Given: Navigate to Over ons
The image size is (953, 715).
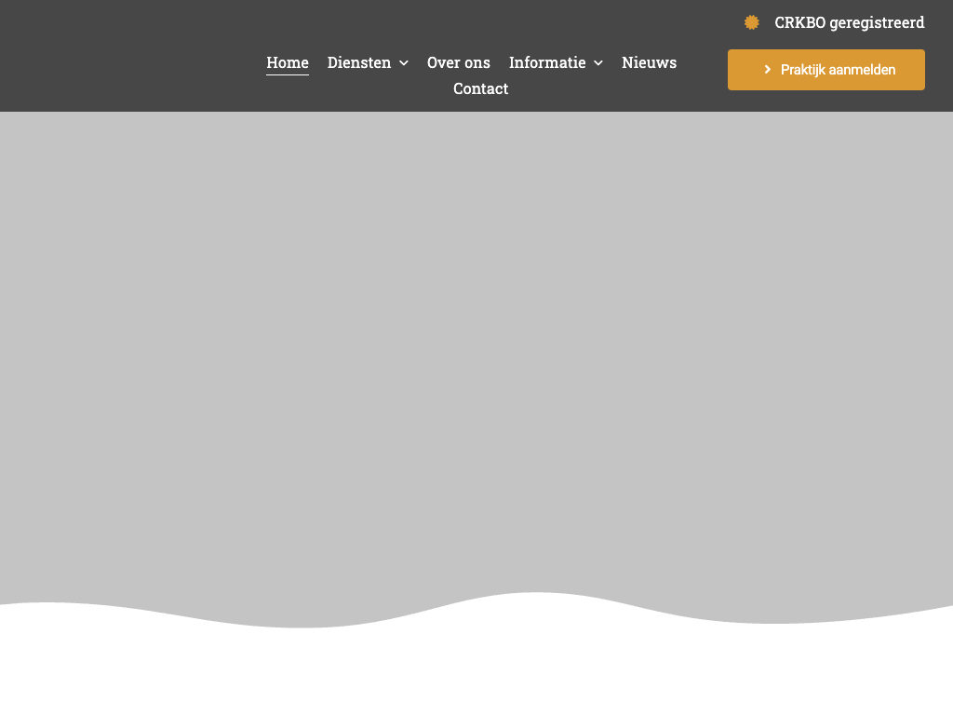Looking at the screenshot, I should pyautogui.click(x=458, y=62).
